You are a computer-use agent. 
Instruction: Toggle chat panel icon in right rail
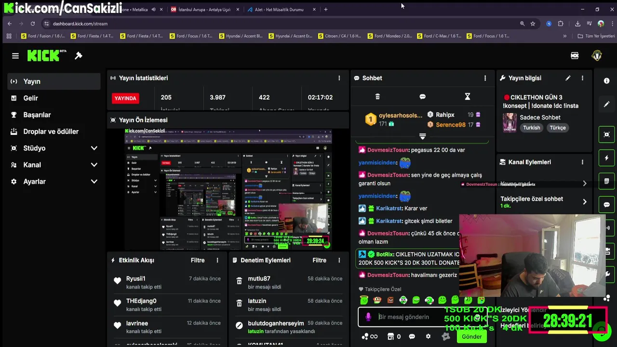coord(606,205)
